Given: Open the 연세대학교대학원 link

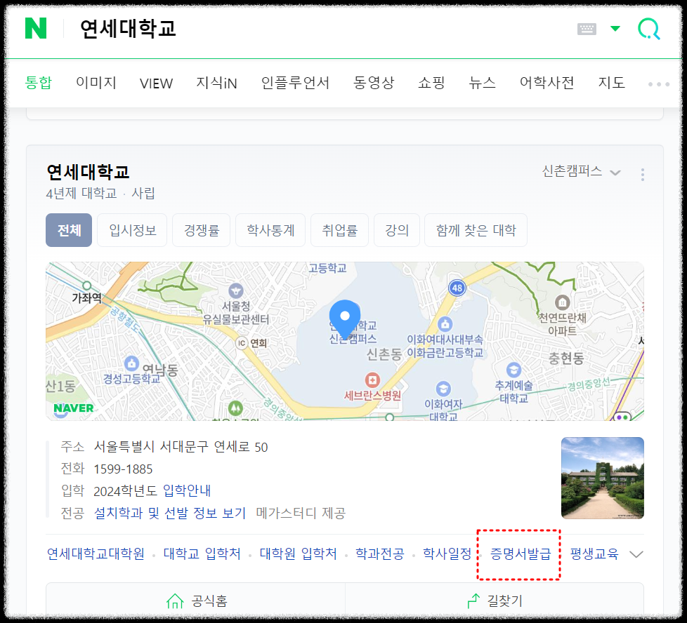Looking at the screenshot, I should tap(96, 554).
